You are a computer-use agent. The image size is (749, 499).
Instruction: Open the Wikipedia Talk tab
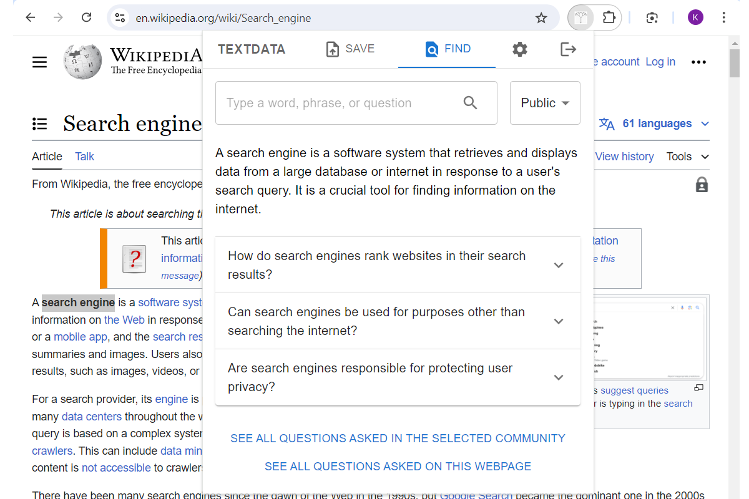[x=84, y=157]
